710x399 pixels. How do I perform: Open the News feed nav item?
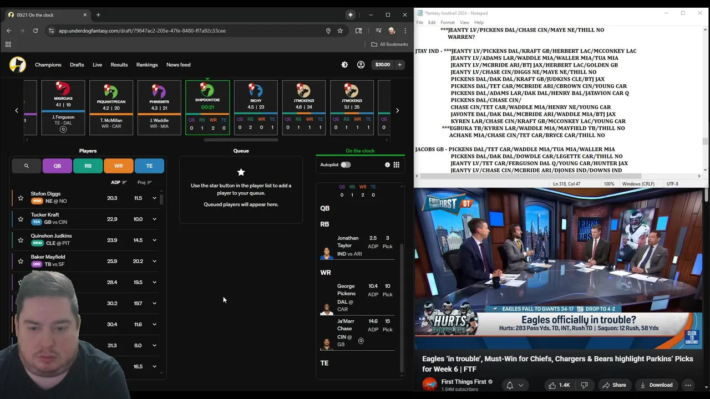(179, 65)
